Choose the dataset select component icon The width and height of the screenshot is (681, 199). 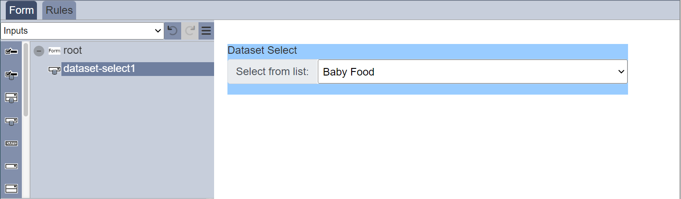click(x=11, y=121)
